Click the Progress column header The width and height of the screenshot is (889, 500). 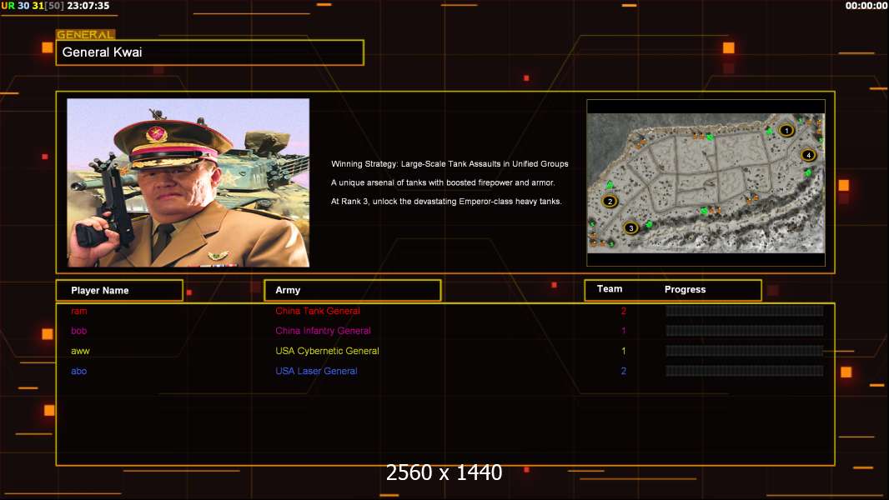click(x=685, y=289)
